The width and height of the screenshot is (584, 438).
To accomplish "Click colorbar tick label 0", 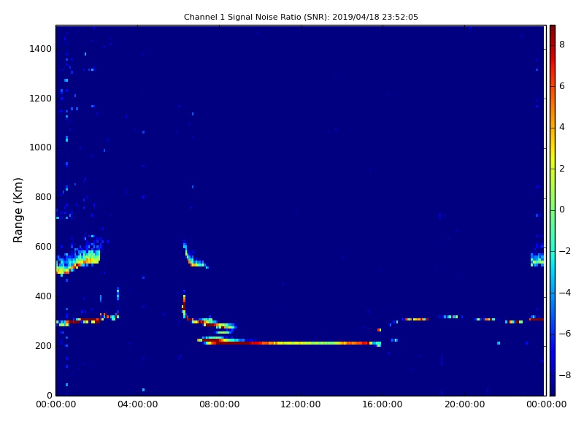I will coord(562,210).
